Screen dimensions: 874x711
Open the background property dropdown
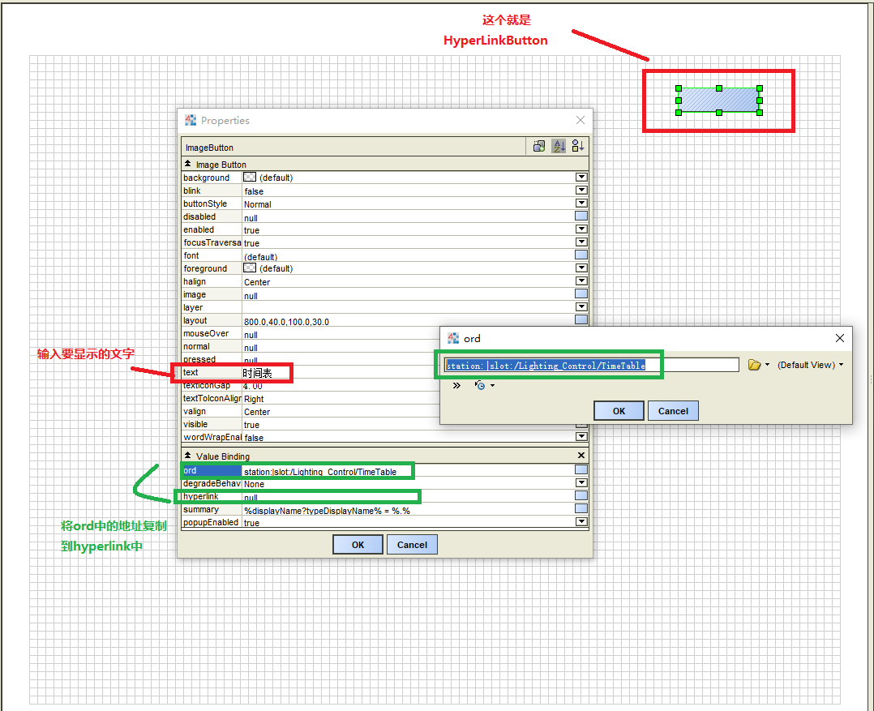point(581,177)
